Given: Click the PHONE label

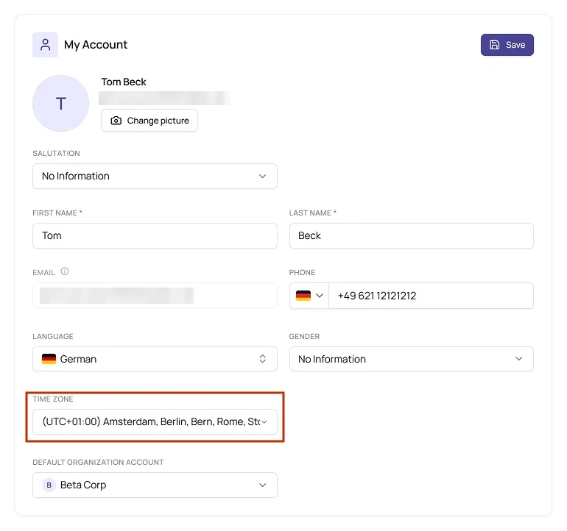Looking at the screenshot, I should pos(302,272).
